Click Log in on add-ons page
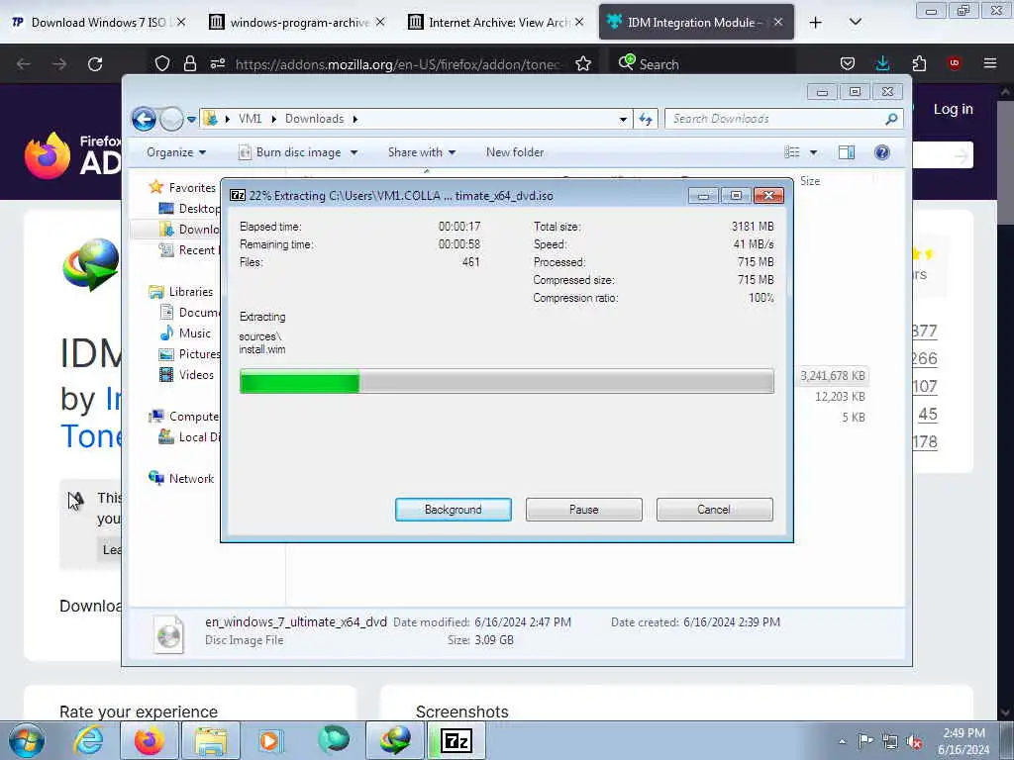Viewport: 1014px width, 760px height. click(953, 109)
